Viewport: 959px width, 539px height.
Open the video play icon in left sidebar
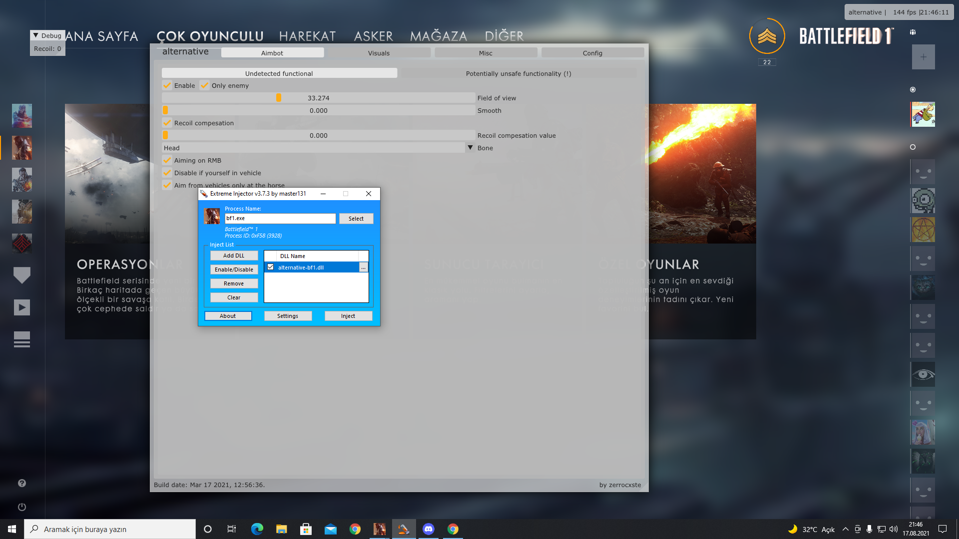point(21,307)
